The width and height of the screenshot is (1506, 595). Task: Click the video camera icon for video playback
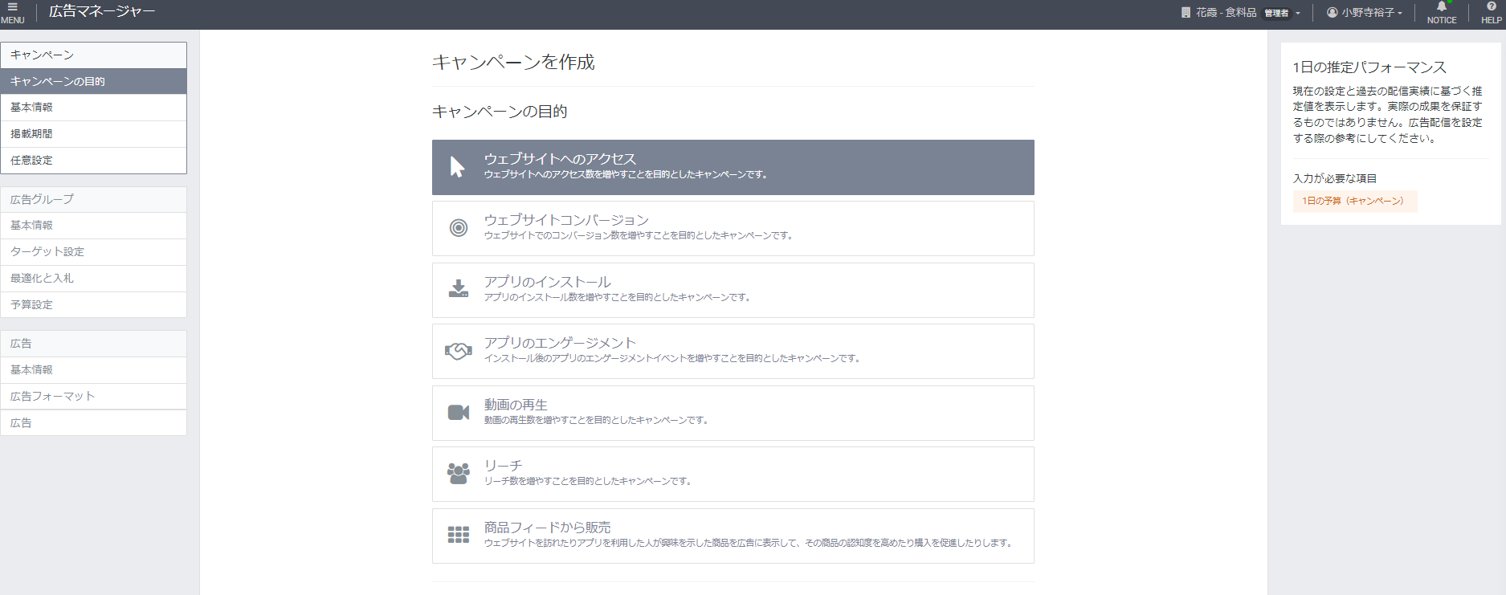tap(458, 413)
